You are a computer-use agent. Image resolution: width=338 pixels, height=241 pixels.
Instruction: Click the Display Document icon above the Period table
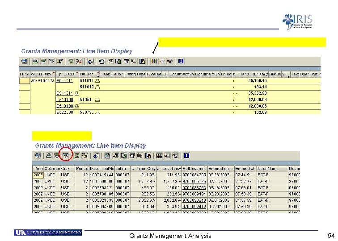coord(96,156)
